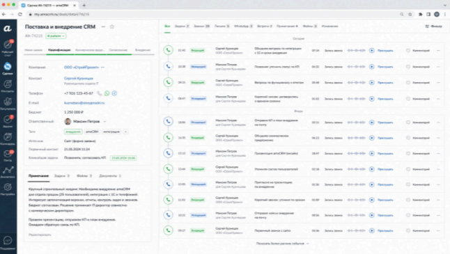This screenshot has width=450, height=254.
Task: Click Редактировать below the note
Action: 40,235
